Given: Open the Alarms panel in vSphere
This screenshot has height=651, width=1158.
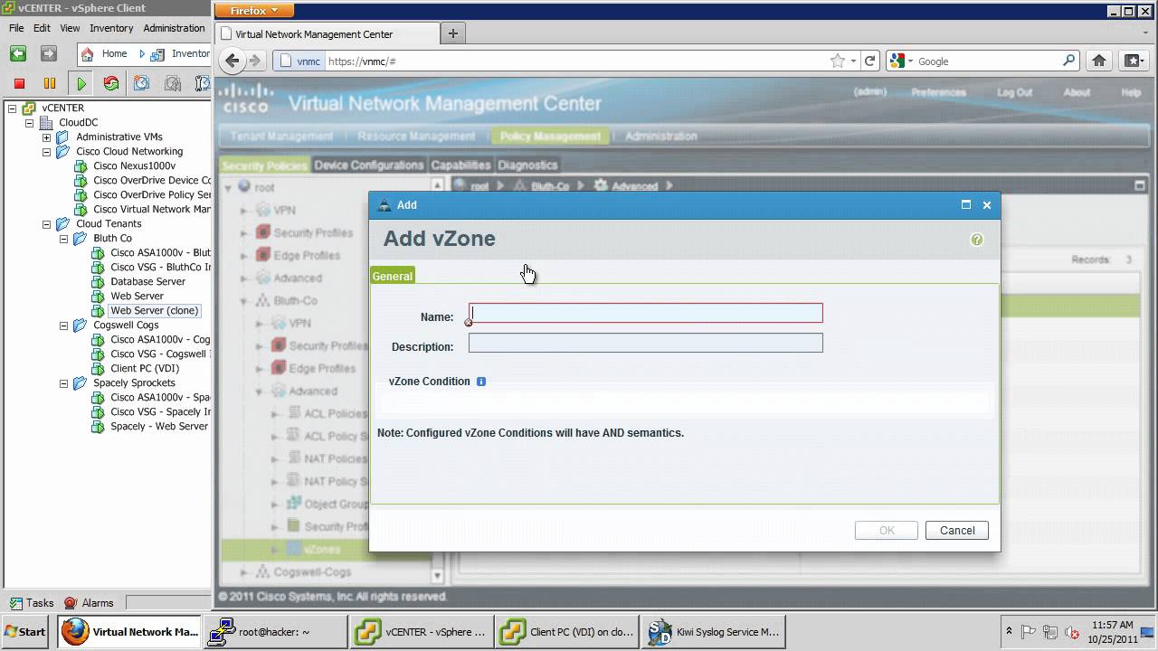Looking at the screenshot, I should (90, 603).
